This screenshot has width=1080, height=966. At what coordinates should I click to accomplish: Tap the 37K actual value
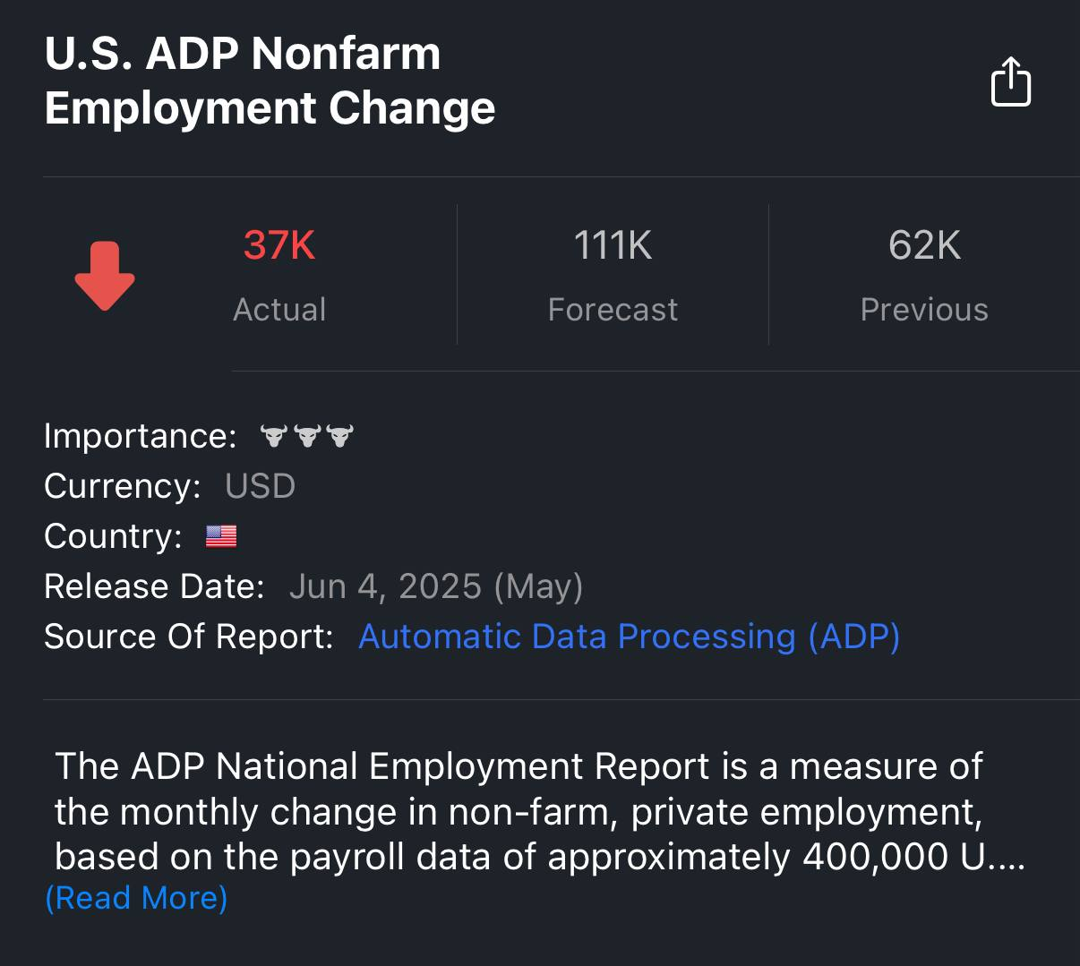(279, 245)
